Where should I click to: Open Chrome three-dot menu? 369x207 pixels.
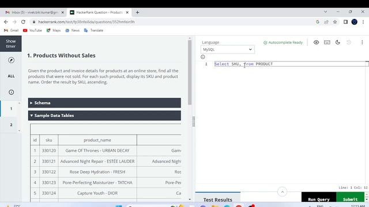pos(363,22)
